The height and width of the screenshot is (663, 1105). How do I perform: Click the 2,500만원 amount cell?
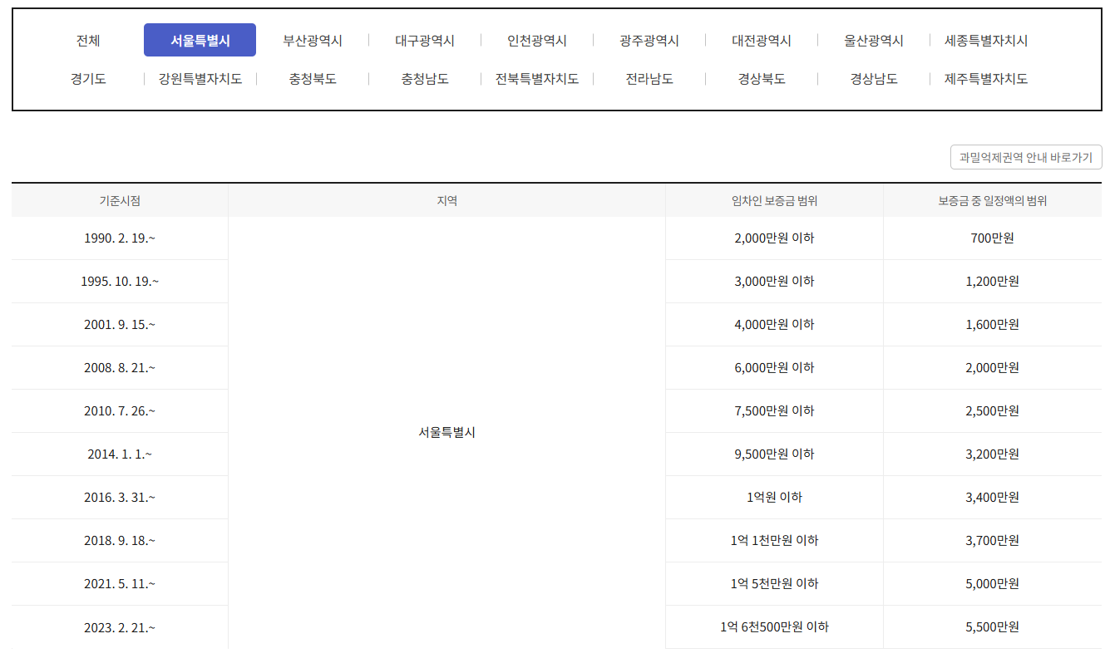point(993,411)
